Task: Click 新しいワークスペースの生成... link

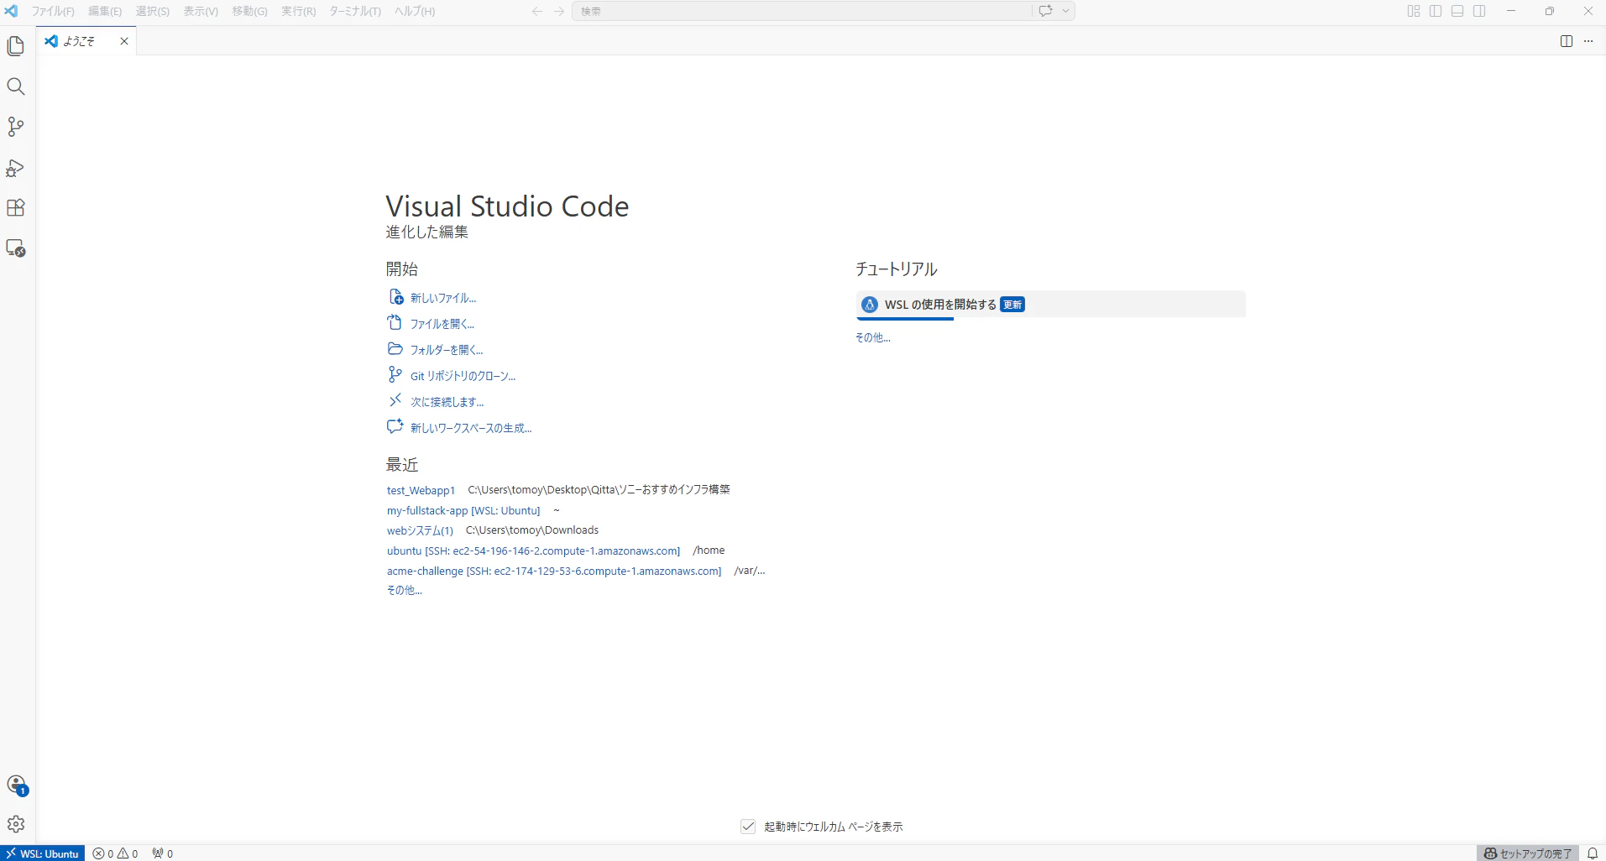Action: (471, 428)
